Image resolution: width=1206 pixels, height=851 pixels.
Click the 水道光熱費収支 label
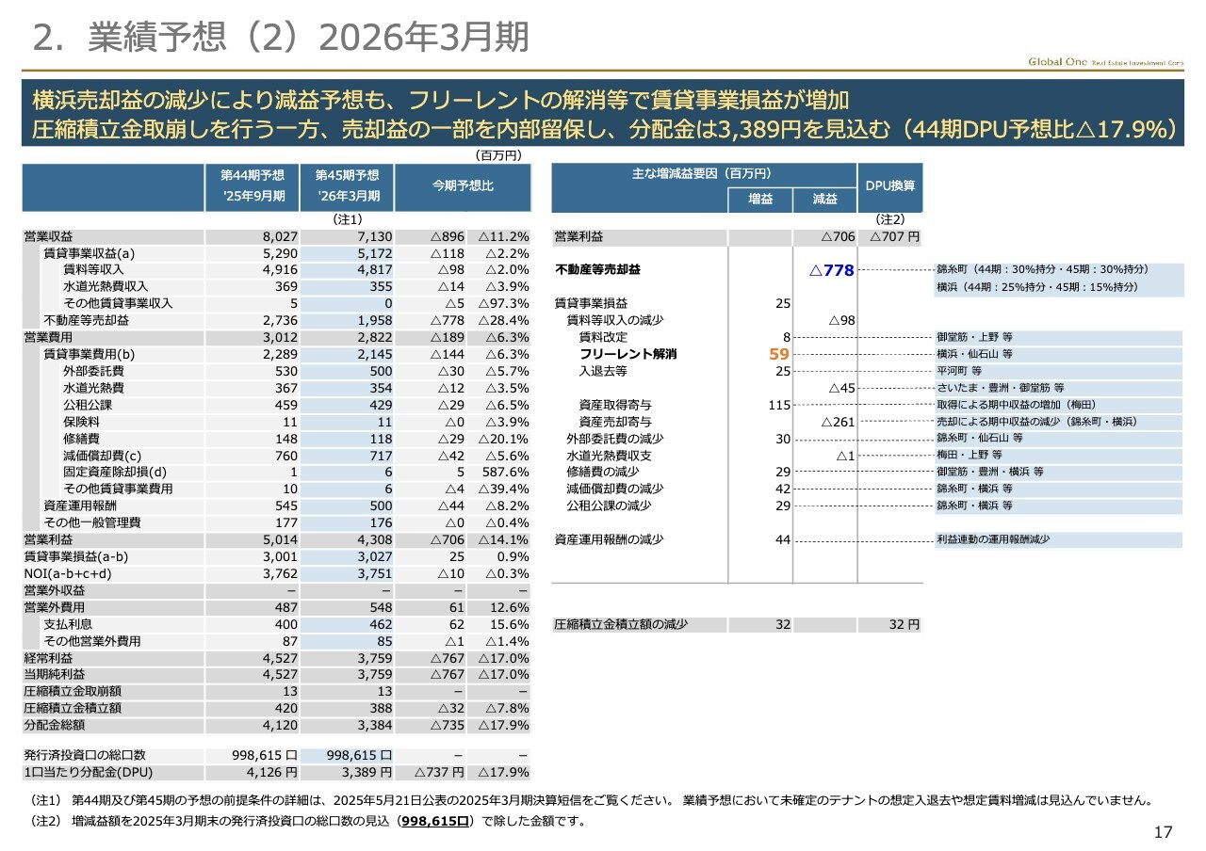609,456
